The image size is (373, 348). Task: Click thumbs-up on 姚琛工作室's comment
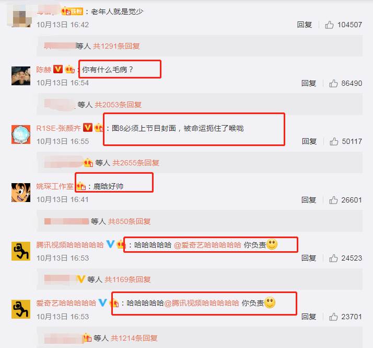coord(333,200)
